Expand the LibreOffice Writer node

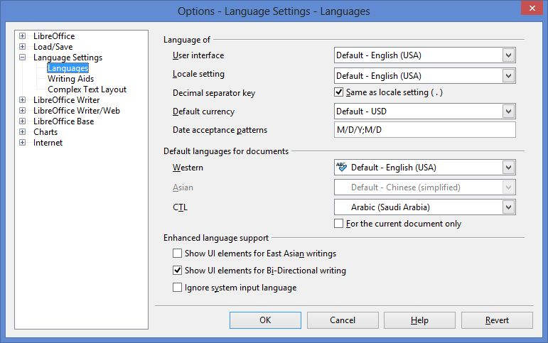point(22,100)
